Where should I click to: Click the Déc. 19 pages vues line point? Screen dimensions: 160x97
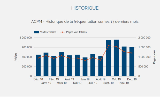point(132,53)
